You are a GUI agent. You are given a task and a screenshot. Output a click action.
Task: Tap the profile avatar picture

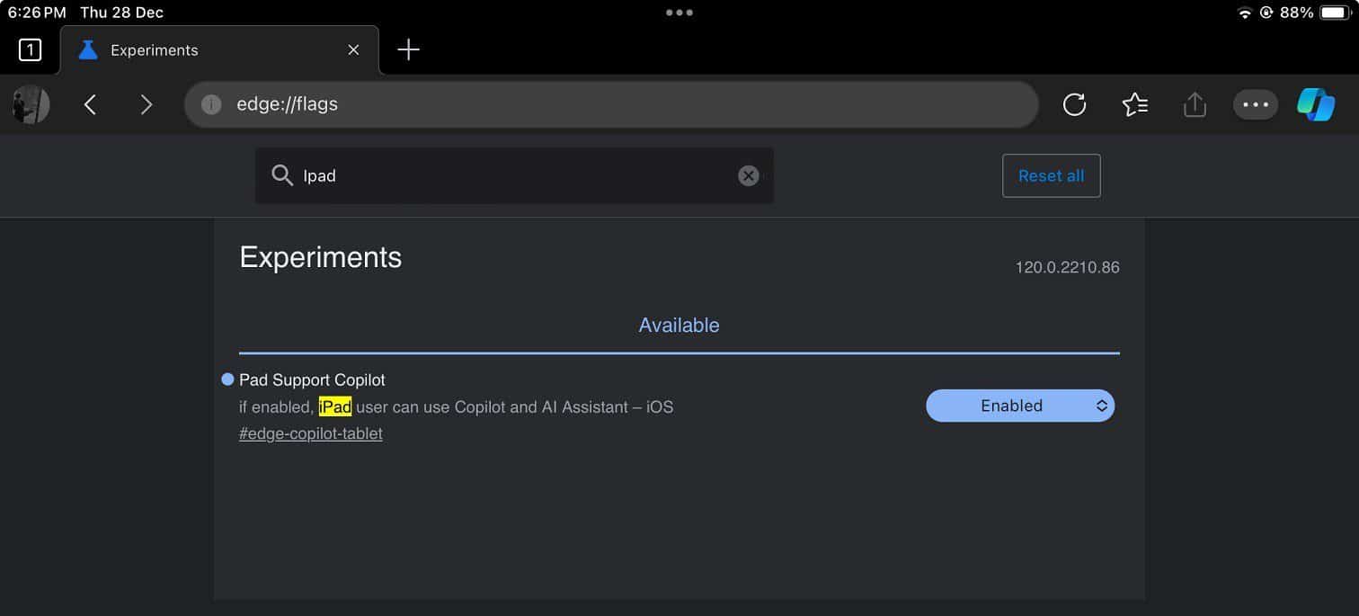(x=31, y=105)
